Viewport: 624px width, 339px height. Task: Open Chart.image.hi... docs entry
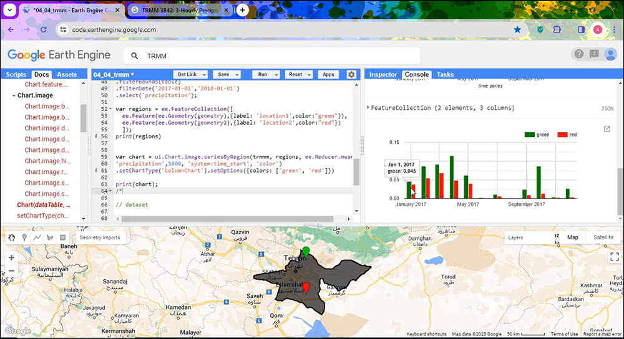coord(47,161)
